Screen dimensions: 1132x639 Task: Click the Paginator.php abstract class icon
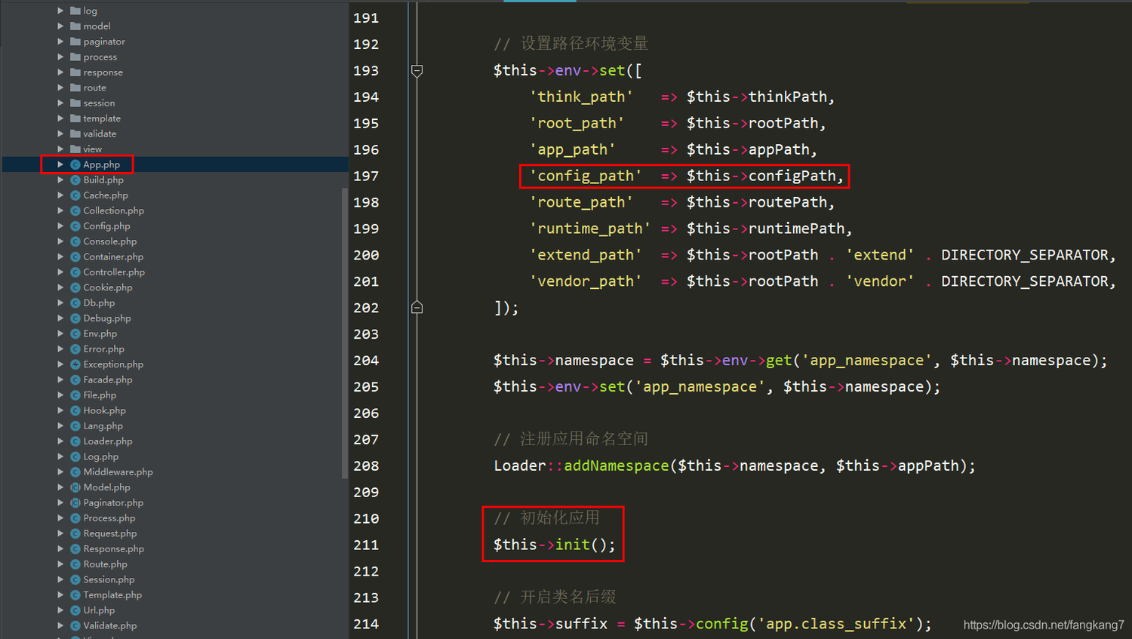(75, 502)
